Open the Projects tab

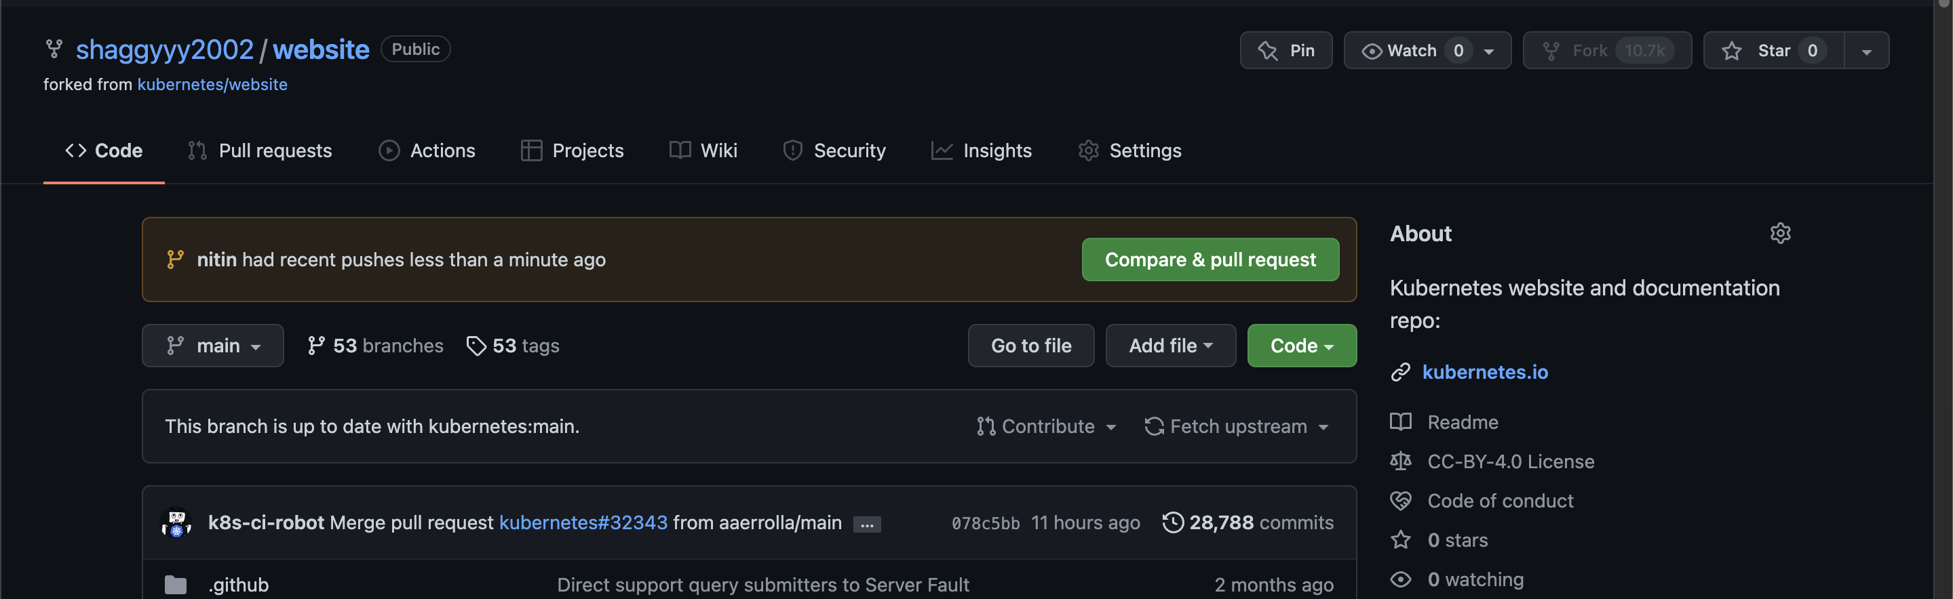tap(573, 150)
